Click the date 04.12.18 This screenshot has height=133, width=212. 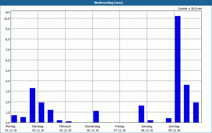[x=38, y=131]
